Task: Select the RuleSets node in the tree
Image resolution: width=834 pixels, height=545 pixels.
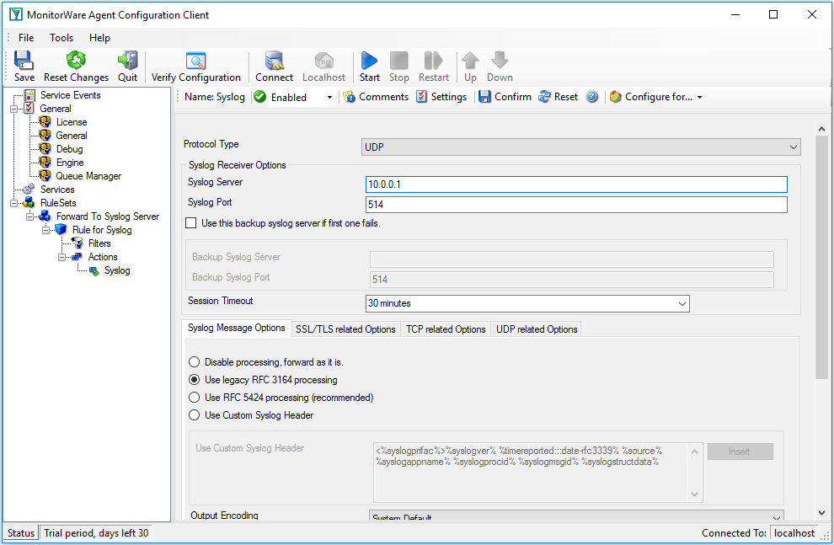Action: pyautogui.click(x=58, y=203)
